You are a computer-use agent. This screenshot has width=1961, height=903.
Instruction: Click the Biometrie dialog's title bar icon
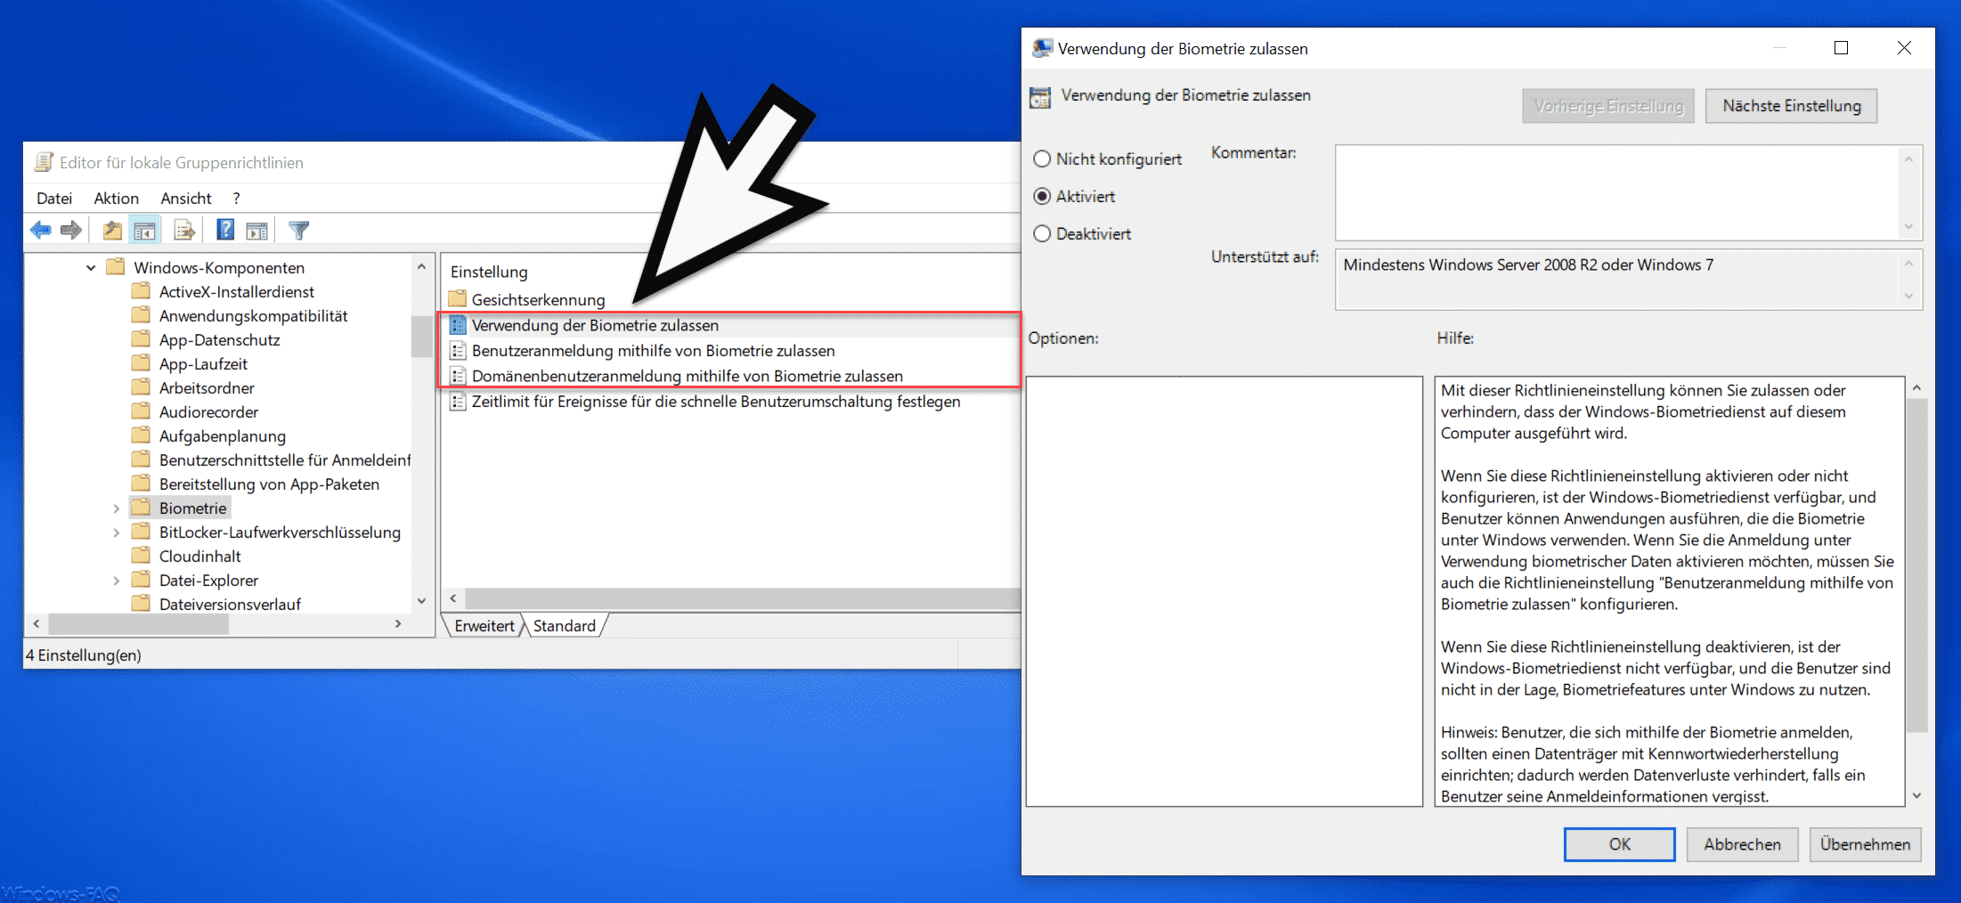1041,48
